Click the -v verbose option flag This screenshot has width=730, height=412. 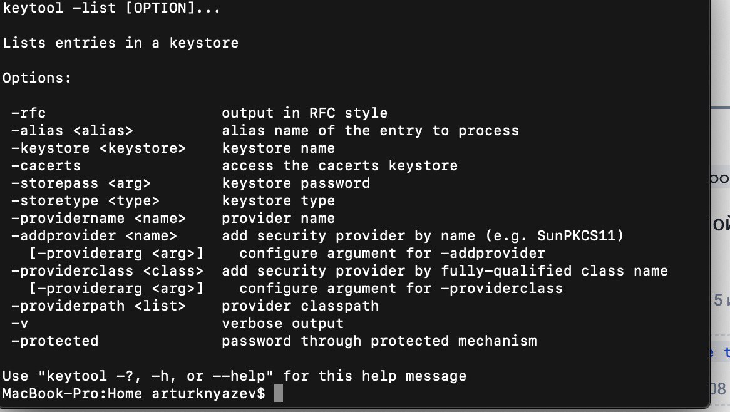pyautogui.click(x=20, y=324)
